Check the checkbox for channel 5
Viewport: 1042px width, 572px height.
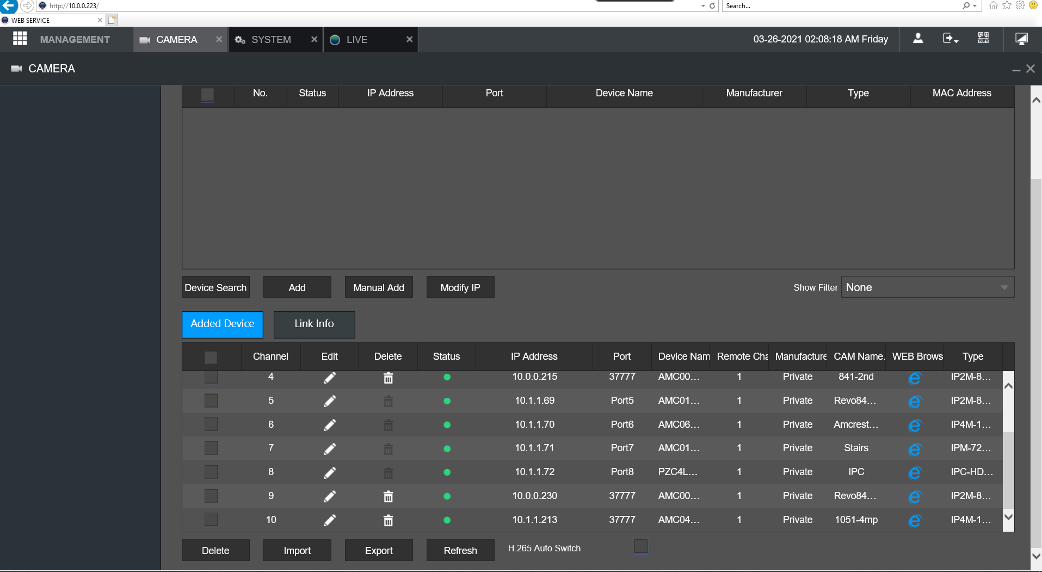211,401
